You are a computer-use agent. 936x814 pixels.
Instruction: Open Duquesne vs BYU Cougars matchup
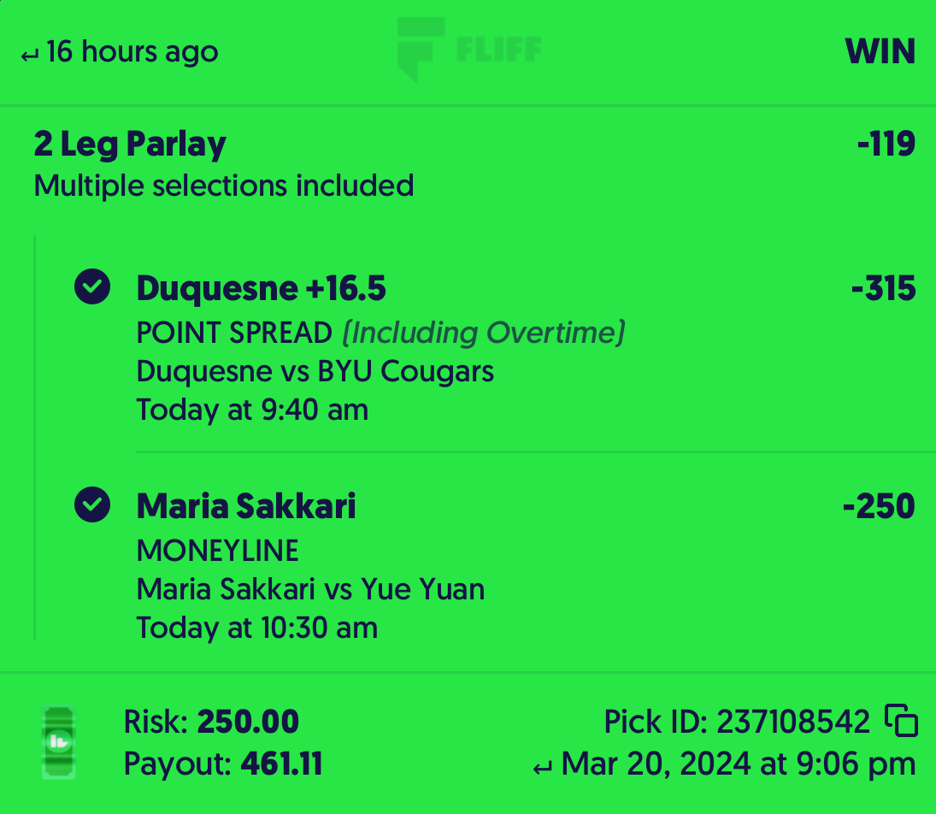click(x=315, y=371)
